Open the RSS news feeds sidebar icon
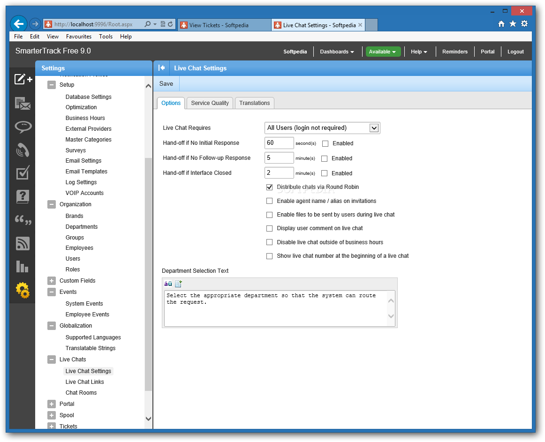This screenshot has width=545, height=442. [x=23, y=243]
